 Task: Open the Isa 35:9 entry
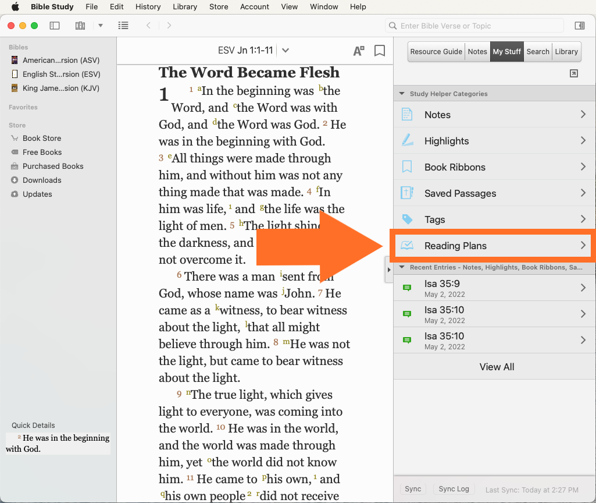point(494,288)
